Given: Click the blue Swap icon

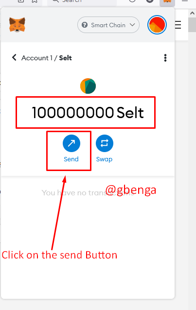Looking at the screenshot, I should [105, 143].
